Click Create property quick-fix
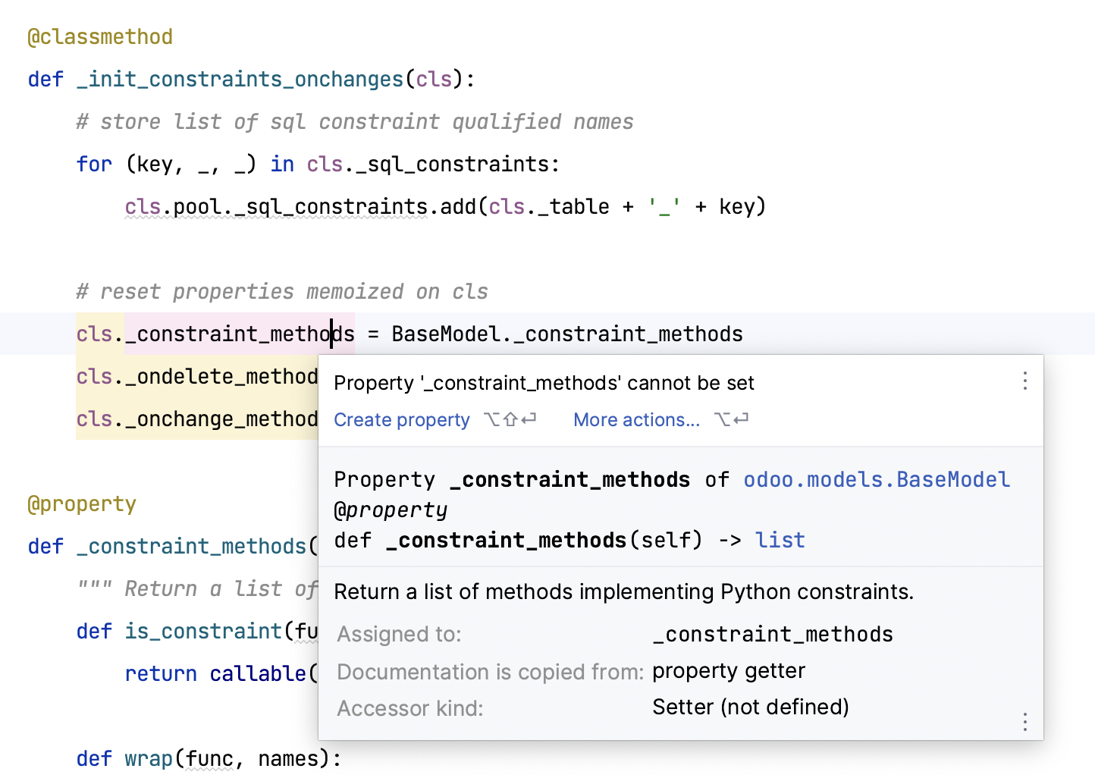This screenshot has height=778, width=1095. [401, 419]
